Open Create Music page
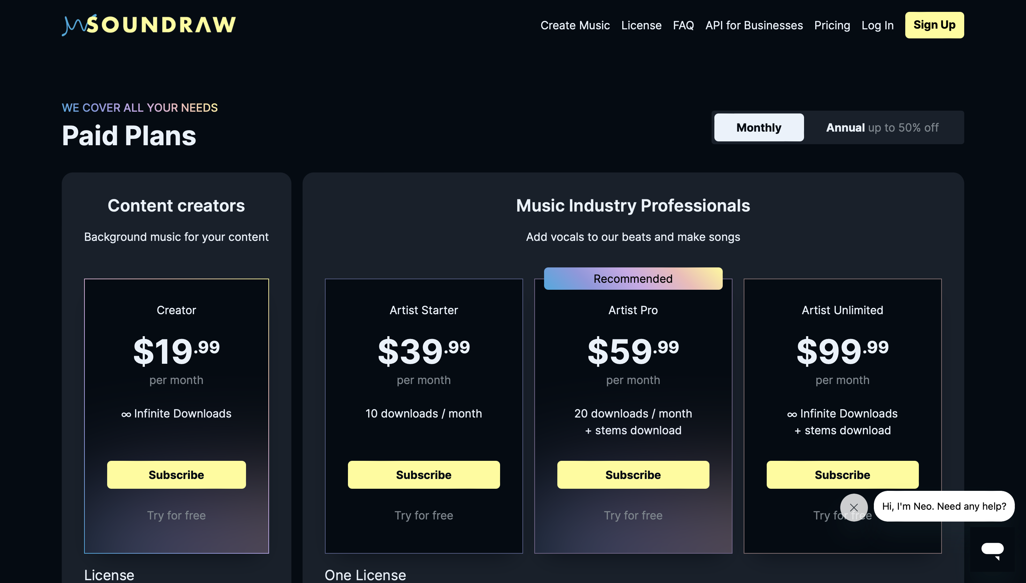The height and width of the screenshot is (583, 1026). pyautogui.click(x=575, y=25)
